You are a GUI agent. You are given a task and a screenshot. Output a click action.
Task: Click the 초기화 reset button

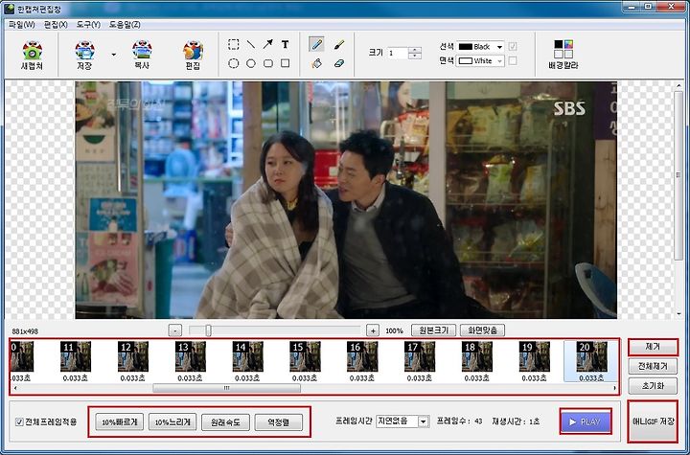pyautogui.click(x=653, y=386)
